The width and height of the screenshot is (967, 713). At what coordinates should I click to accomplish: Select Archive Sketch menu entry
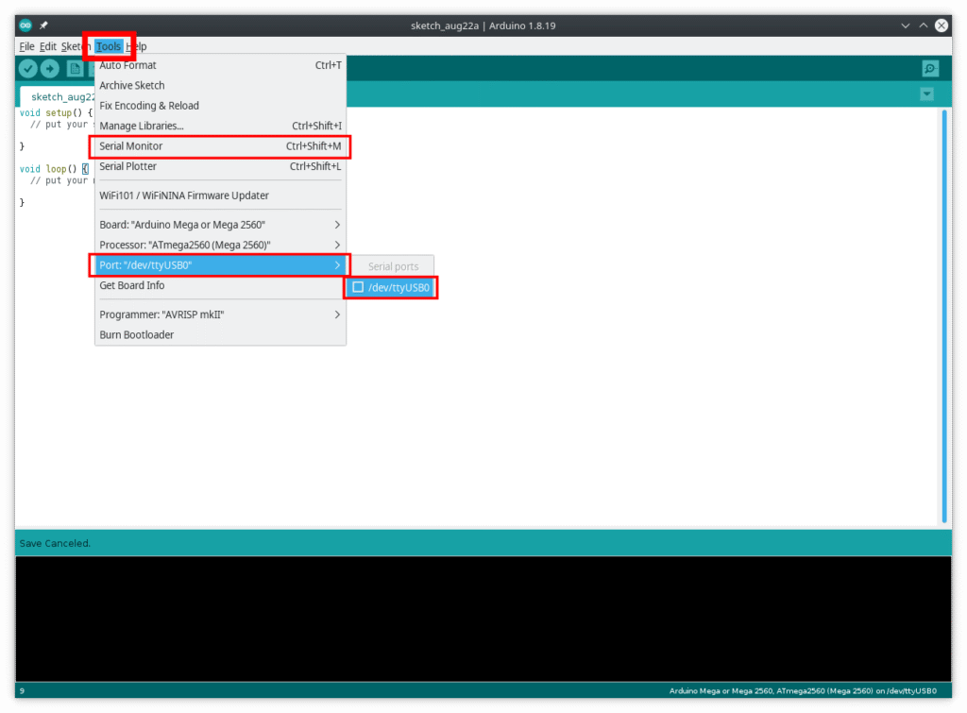click(x=220, y=86)
